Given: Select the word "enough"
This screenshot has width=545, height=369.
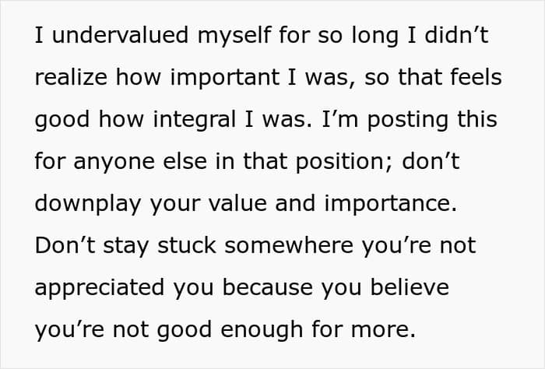Looking at the screenshot, I should (262, 330).
